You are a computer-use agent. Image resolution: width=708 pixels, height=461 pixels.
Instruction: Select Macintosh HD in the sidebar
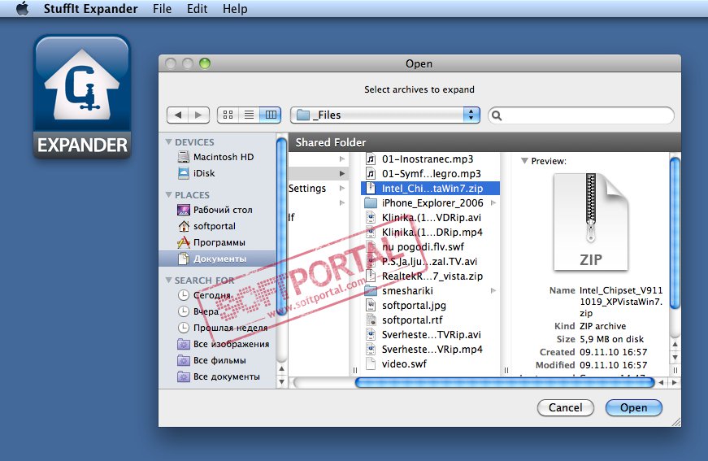pyautogui.click(x=215, y=157)
